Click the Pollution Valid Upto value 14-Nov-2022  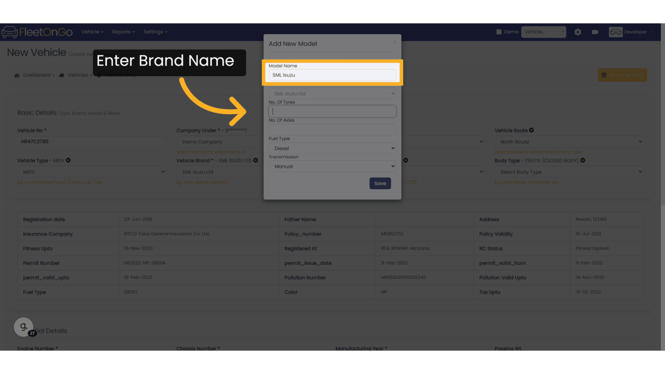[x=590, y=278]
